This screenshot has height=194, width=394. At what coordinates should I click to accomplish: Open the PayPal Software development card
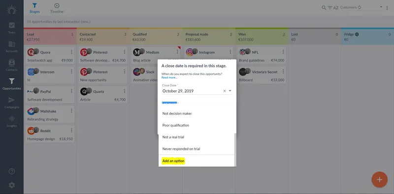click(50, 95)
